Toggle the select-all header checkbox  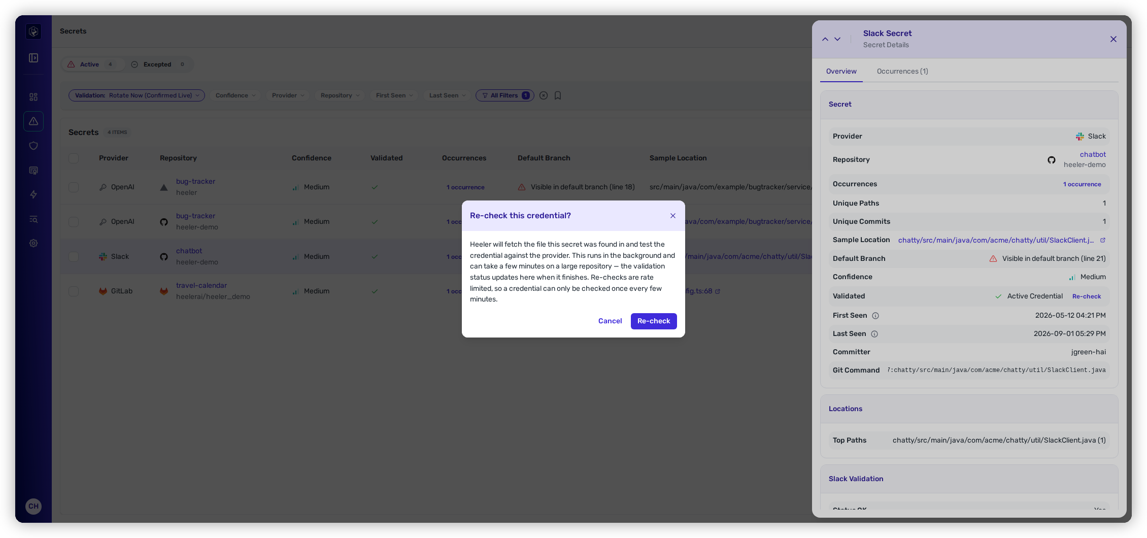click(x=74, y=158)
